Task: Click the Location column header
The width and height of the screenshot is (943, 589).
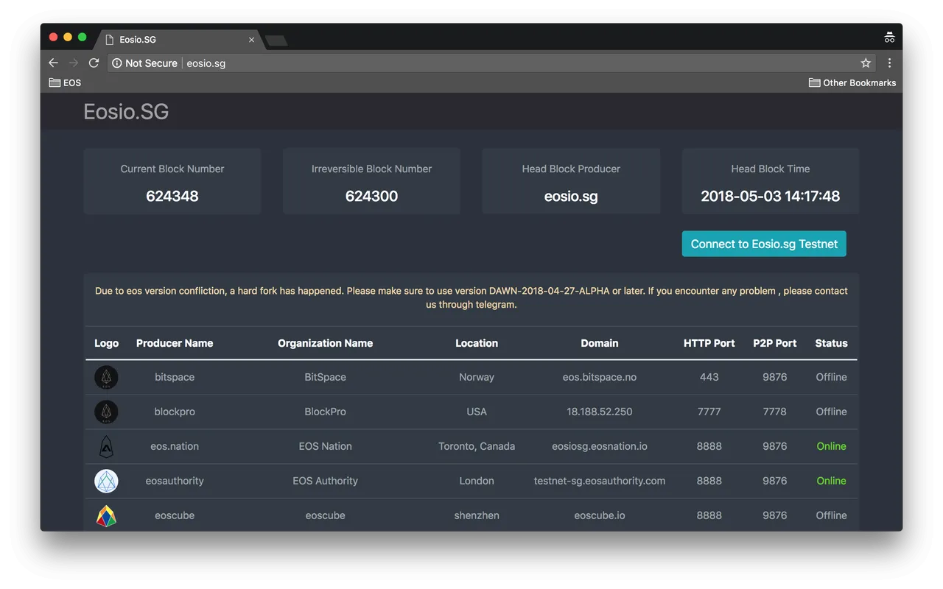Action: pyautogui.click(x=477, y=343)
